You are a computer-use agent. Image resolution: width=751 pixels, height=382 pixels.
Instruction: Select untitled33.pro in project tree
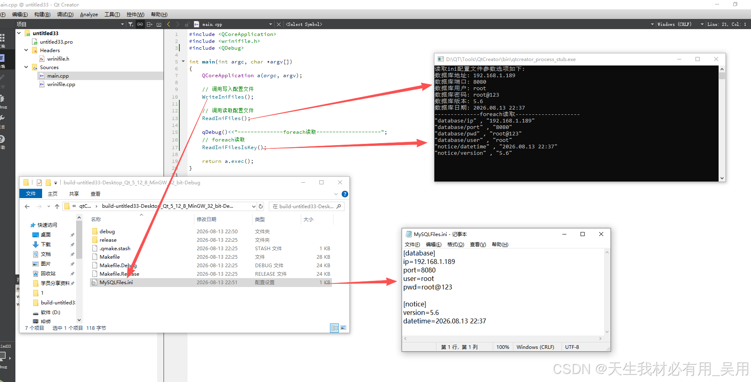[56, 42]
